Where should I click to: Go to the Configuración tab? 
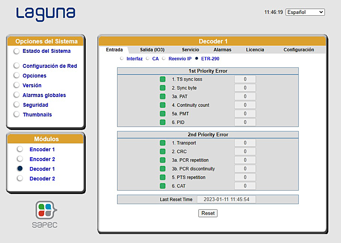tap(299, 50)
